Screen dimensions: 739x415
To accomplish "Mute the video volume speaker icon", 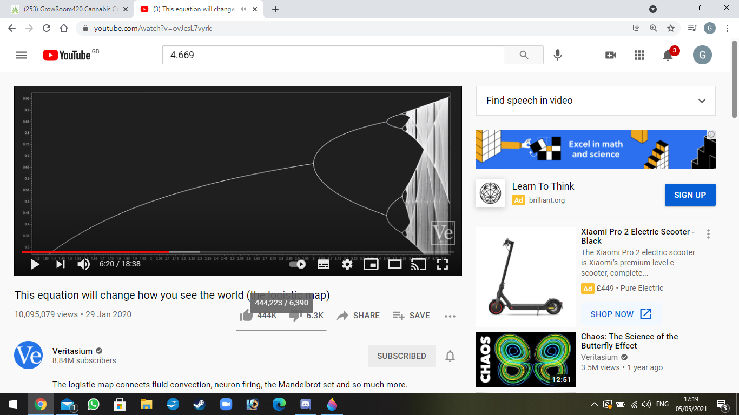I will 83,264.
